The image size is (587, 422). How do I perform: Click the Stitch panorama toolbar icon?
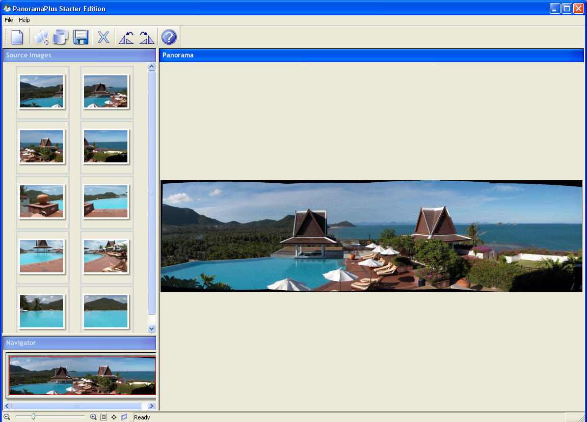coord(61,37)
